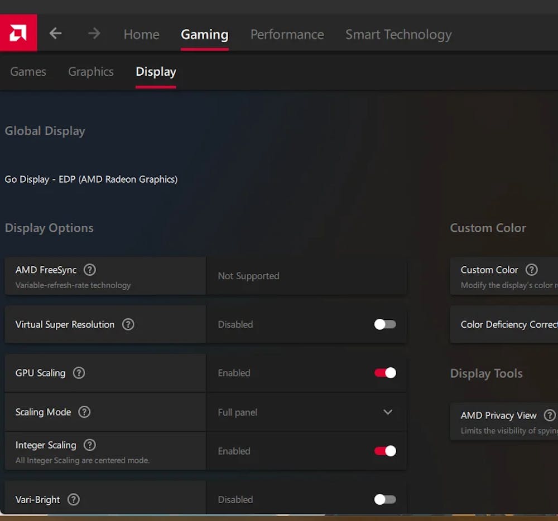Open help for Integer Scaling
558x521 pixels.
[x=90, y=445]
